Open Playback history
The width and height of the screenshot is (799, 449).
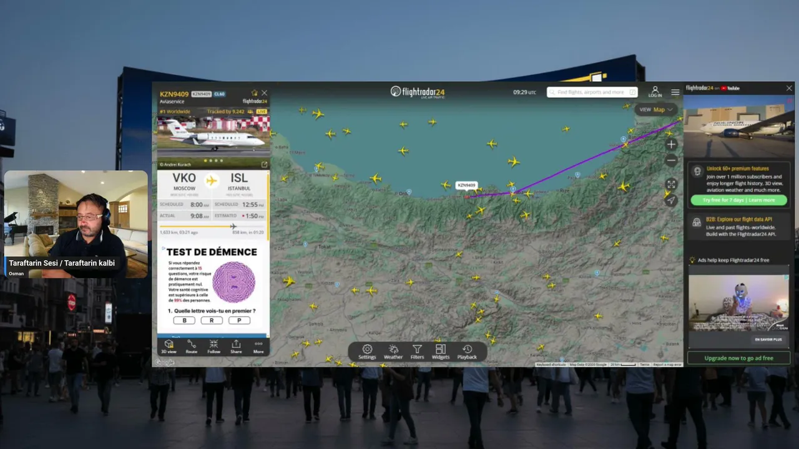coord(467,352)
